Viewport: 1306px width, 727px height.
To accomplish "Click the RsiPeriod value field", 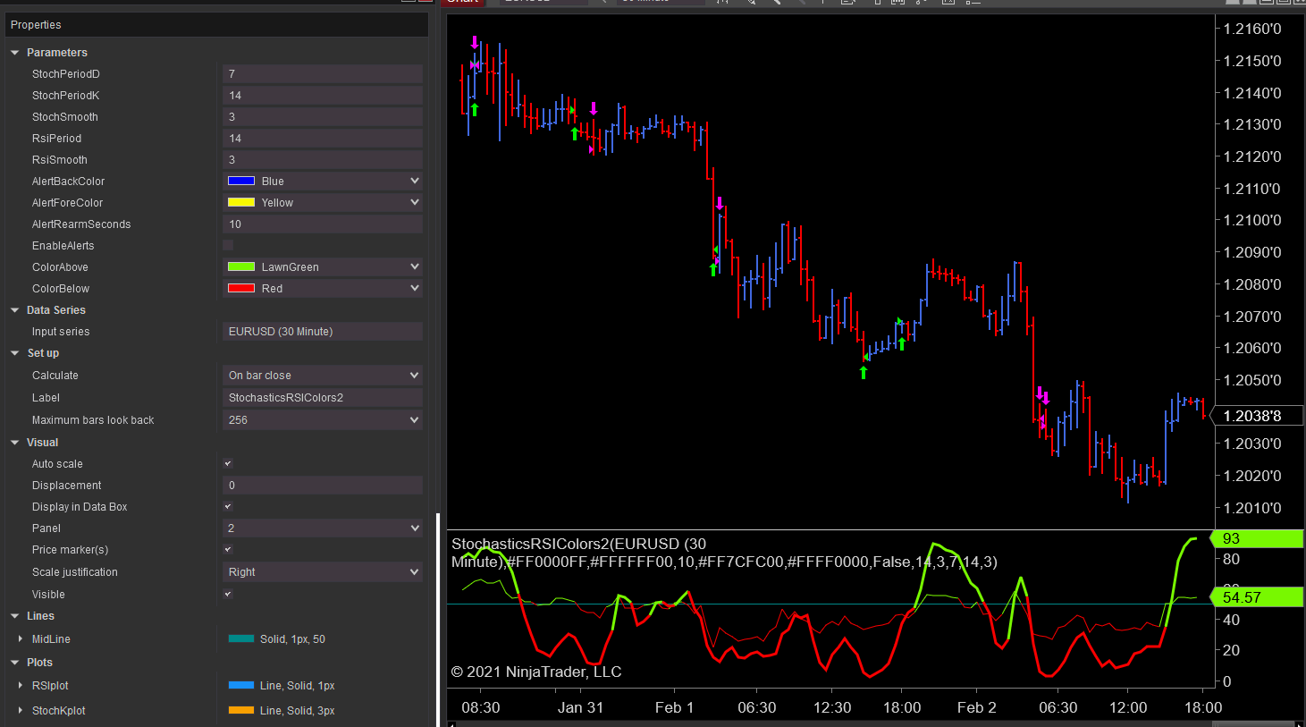I will pyautogui.click(x=323, y=138).
